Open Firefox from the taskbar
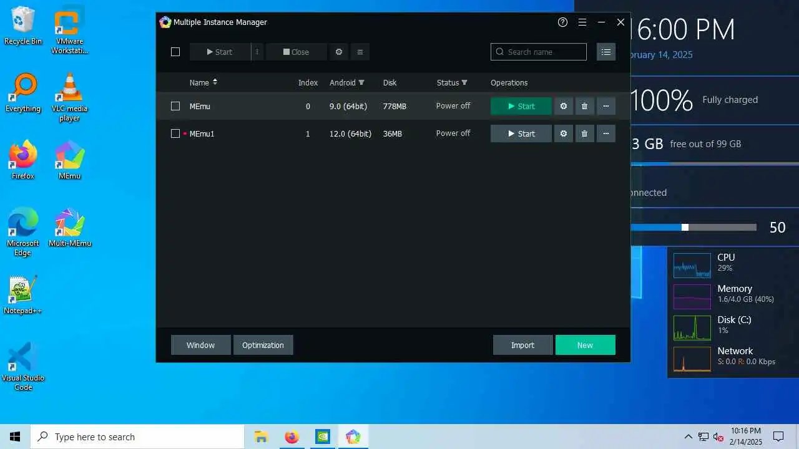Screen dimensions: 799x449 (x=292, y=437)
